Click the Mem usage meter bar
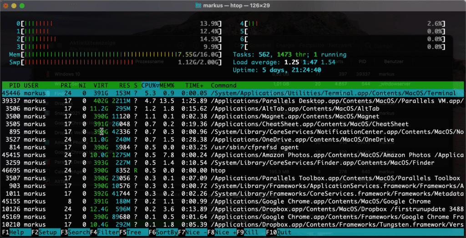The image size is (466, 238). click(116, 55)
